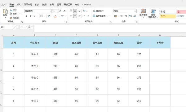Open the File (文件) tab
Image resolution: width=186 pixels, height=112 pixels.
pyautogui.click(x=3, y=5)
